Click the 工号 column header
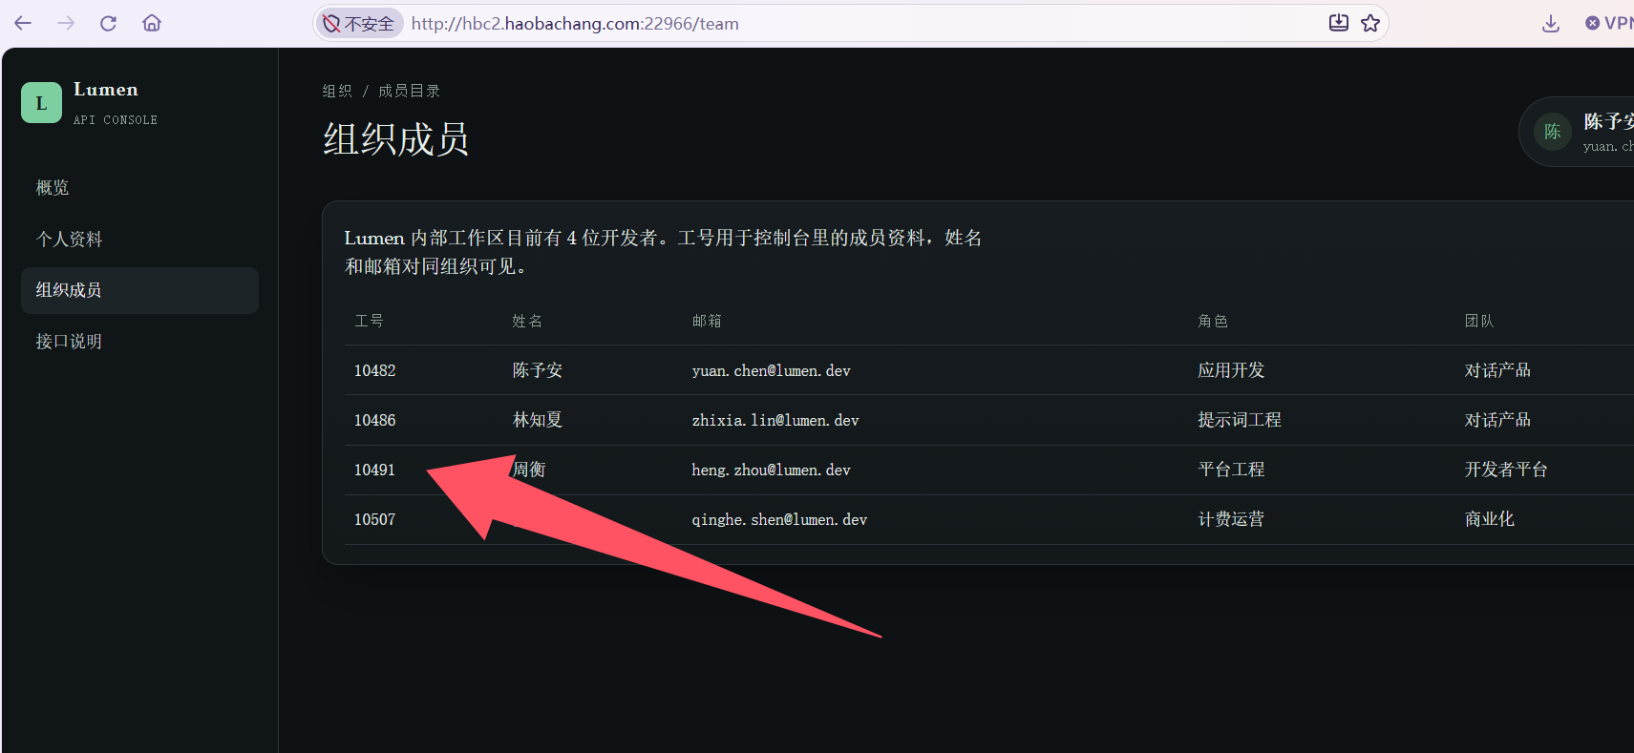Image resolution: width=1634 pixels, height=753 pixels. pyautogui.click(x=369, y=321)
